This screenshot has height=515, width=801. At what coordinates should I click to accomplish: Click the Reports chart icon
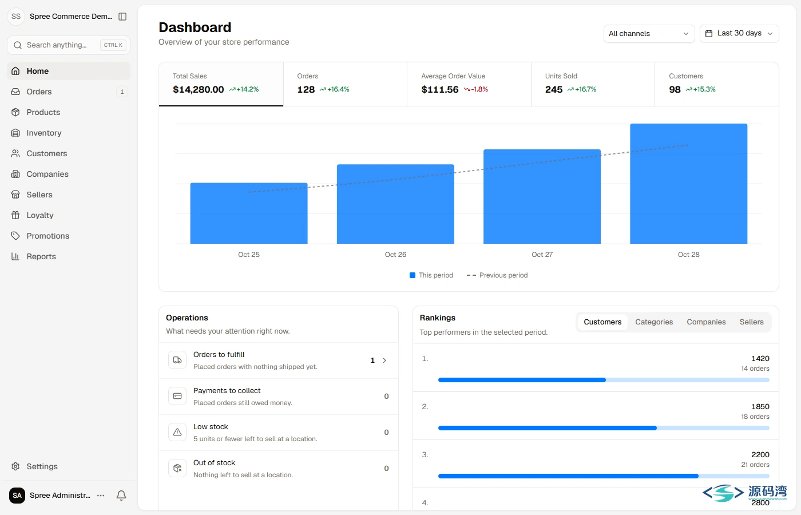pos(15,256)
